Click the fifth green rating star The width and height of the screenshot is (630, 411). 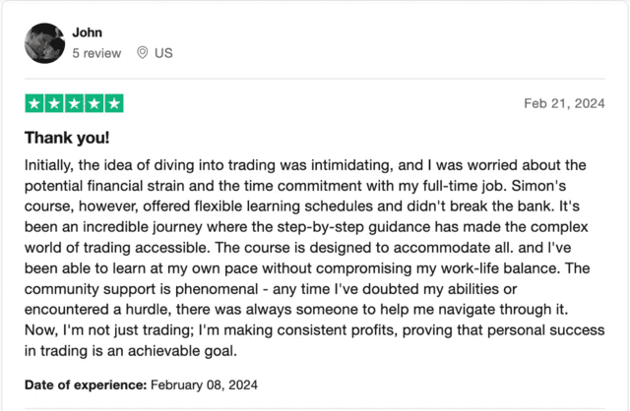point(114,103)
